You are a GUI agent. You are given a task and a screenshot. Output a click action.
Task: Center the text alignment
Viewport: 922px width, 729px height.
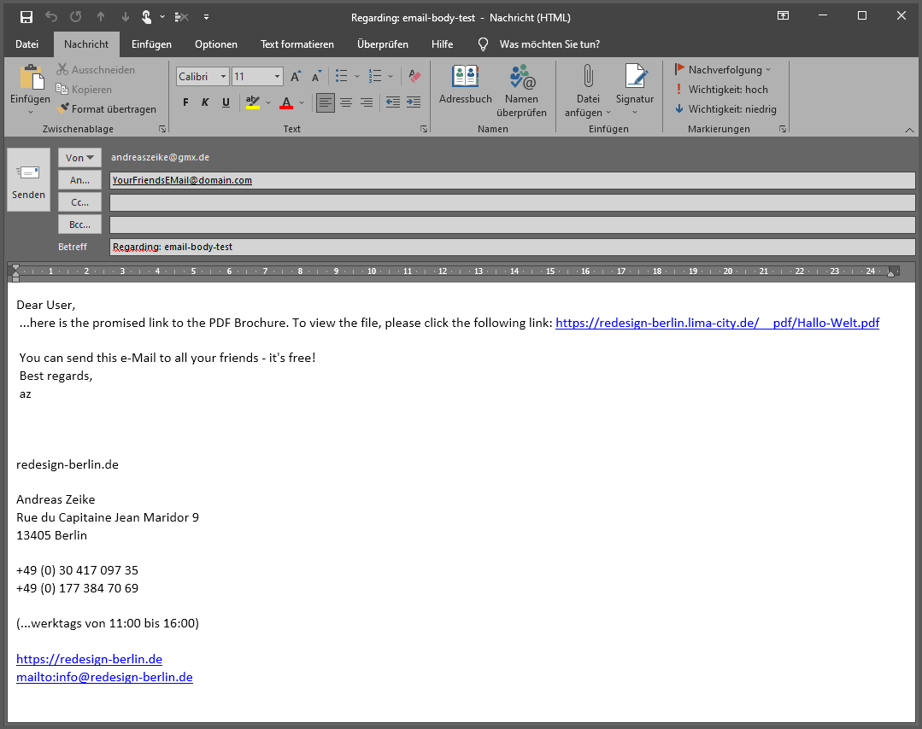(x=346, y=102)
